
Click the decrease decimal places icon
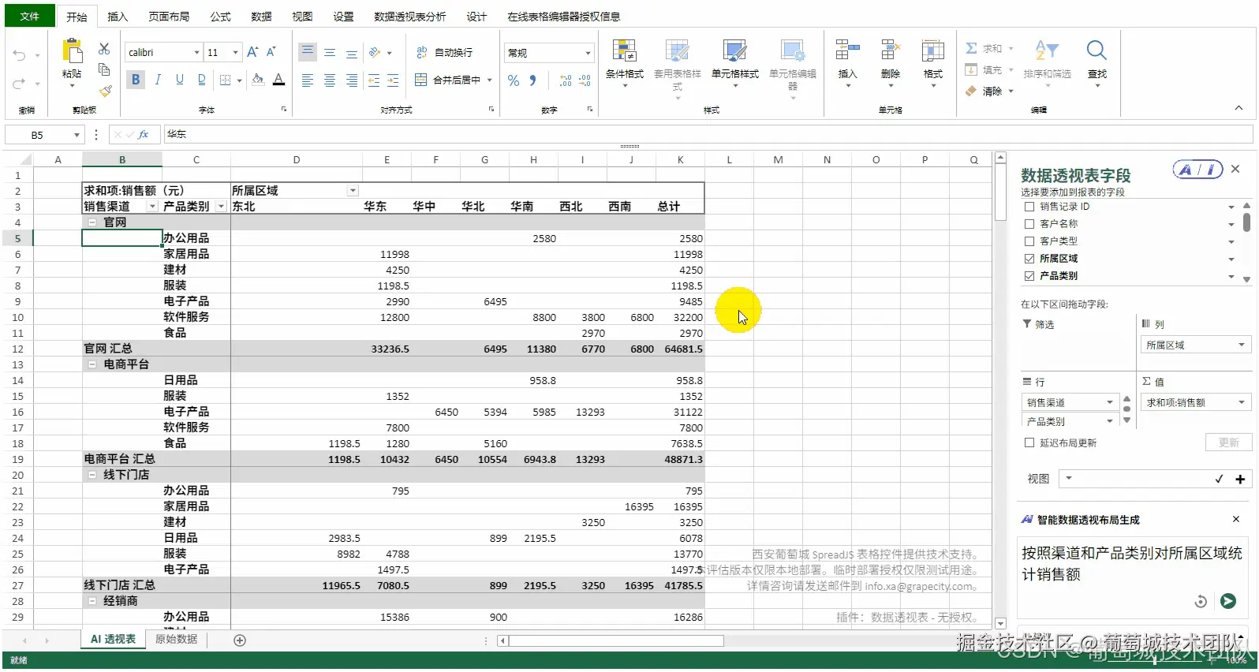point(585,80)
